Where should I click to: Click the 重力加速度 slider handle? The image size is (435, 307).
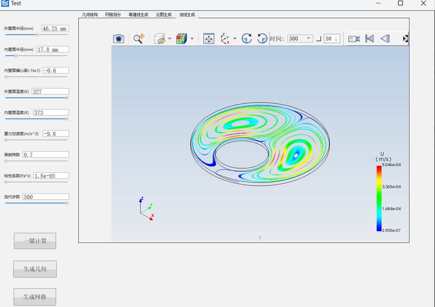6,140
